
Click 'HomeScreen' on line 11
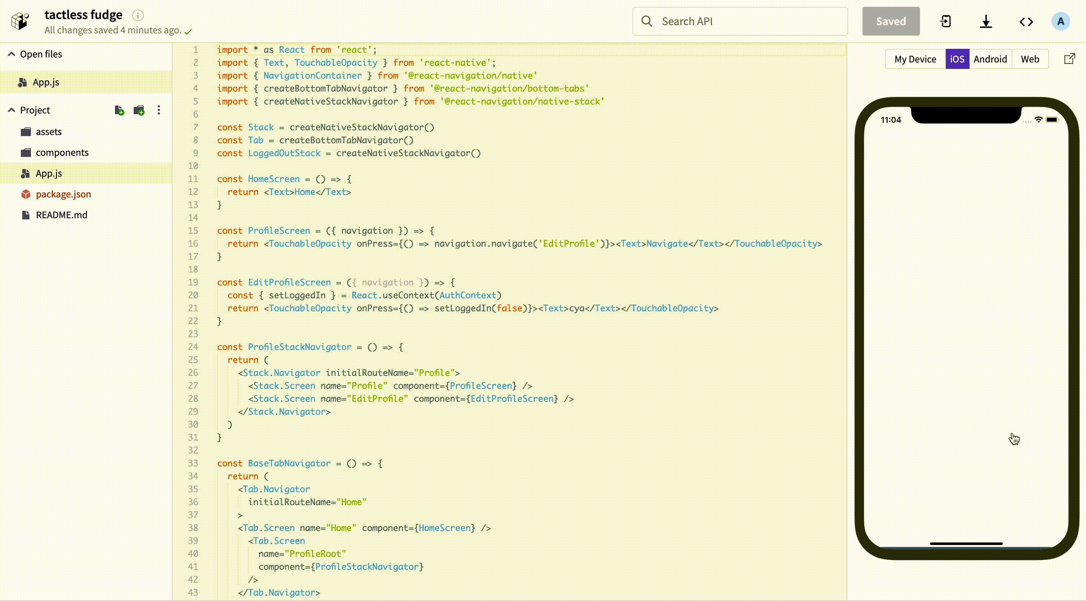(x=273, y=179)
